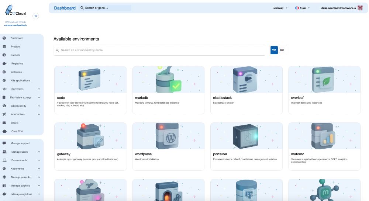The image size is (369, 201).
Task: Click the user avatar icon in the header
Action: [x=360, y=8]
